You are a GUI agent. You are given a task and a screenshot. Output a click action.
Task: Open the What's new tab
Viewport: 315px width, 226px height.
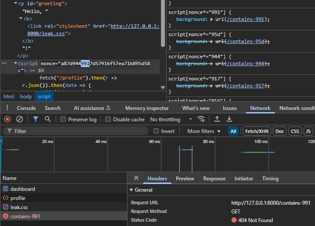(196, 108)
